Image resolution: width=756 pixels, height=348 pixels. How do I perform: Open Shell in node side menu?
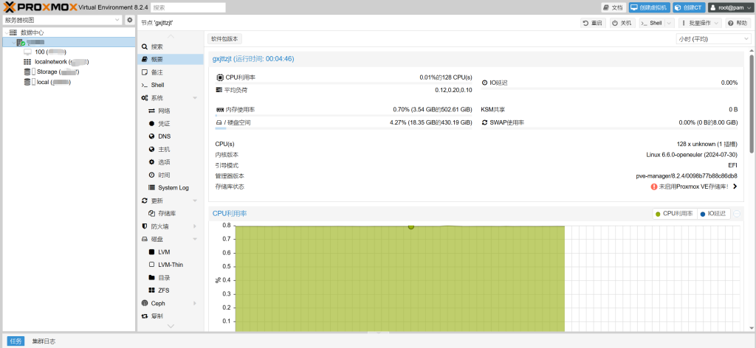(x=171, y=85)
